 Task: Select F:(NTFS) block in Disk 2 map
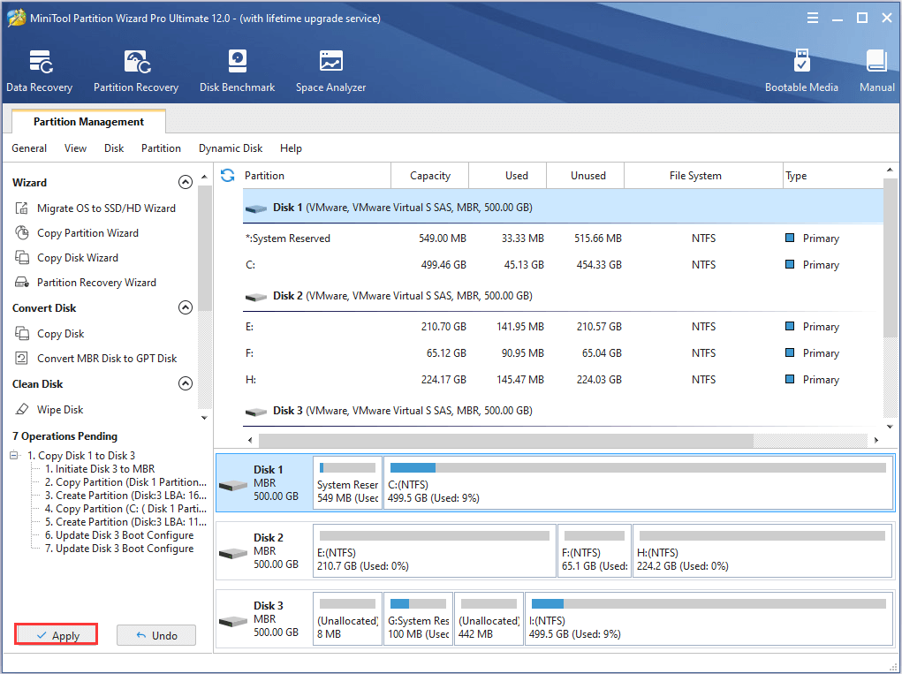pos(595,550)
